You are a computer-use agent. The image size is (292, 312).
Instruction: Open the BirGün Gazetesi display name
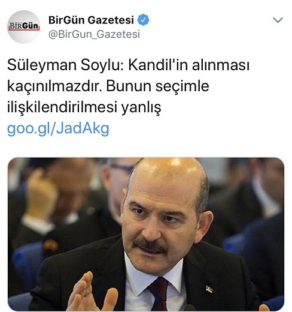[x=91, y=20]
